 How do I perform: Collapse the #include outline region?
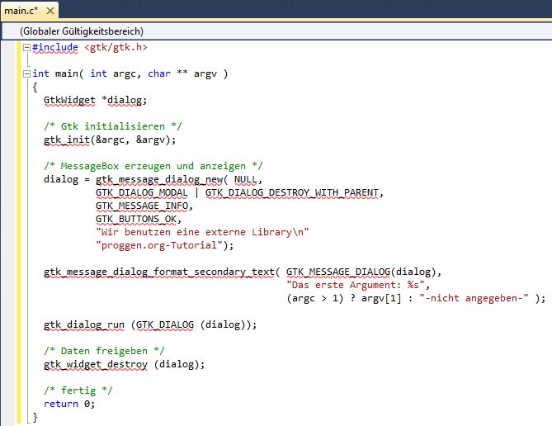pos(27,47)
